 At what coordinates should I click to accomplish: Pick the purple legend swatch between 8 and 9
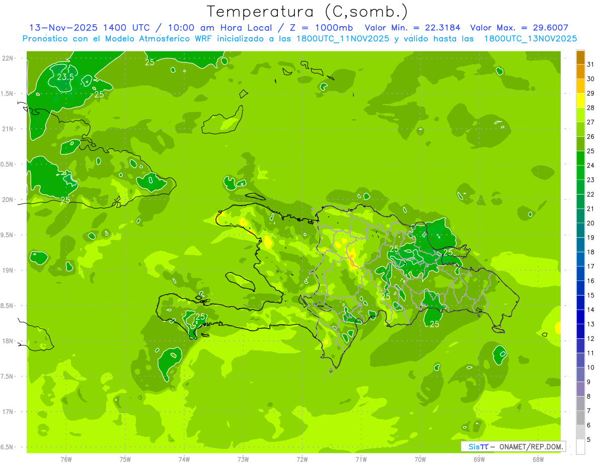click(x=580, y=389)
